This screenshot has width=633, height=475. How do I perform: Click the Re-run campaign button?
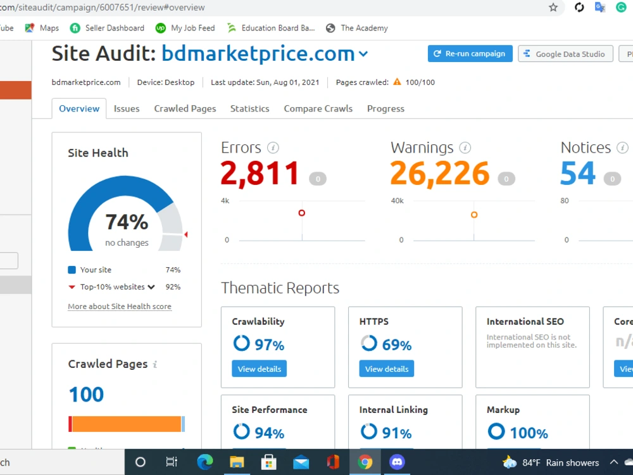tap(470, 54)
